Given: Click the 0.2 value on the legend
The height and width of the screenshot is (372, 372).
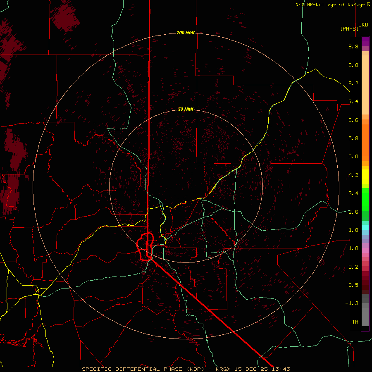Looking at the screenshot, I should tap(353, 267).
